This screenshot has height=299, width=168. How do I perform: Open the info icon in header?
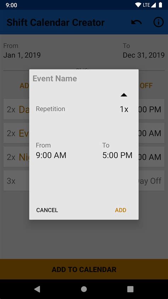pyautogui.click(x=158, y=22)
